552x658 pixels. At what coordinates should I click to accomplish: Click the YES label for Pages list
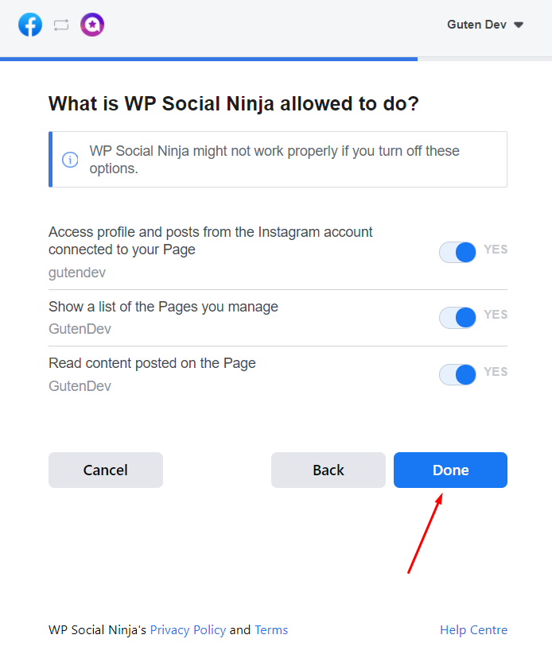[x=496, y=315]
